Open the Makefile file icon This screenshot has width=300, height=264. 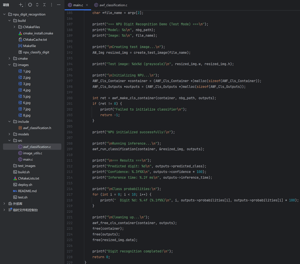click(20, 46)
